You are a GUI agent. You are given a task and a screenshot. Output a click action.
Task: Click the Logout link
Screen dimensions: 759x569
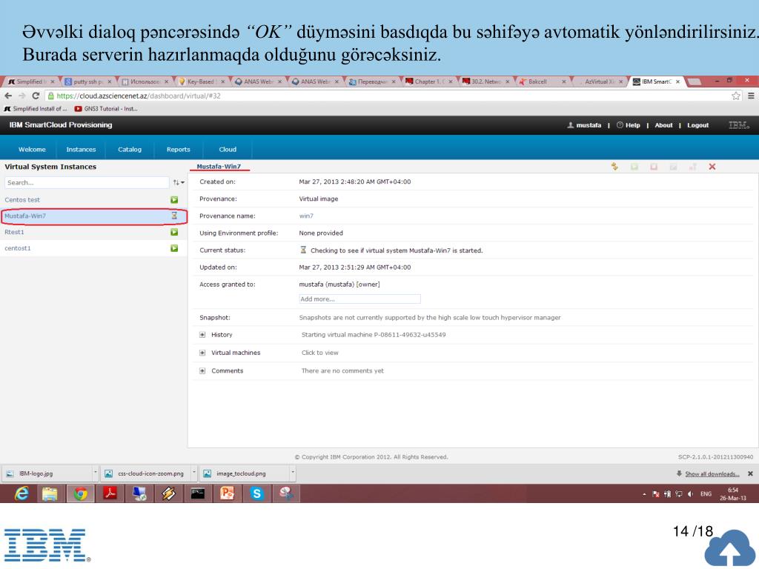(698, 125)
